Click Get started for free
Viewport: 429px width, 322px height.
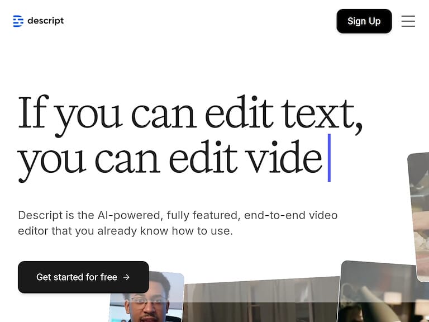(x=77, y=277)
